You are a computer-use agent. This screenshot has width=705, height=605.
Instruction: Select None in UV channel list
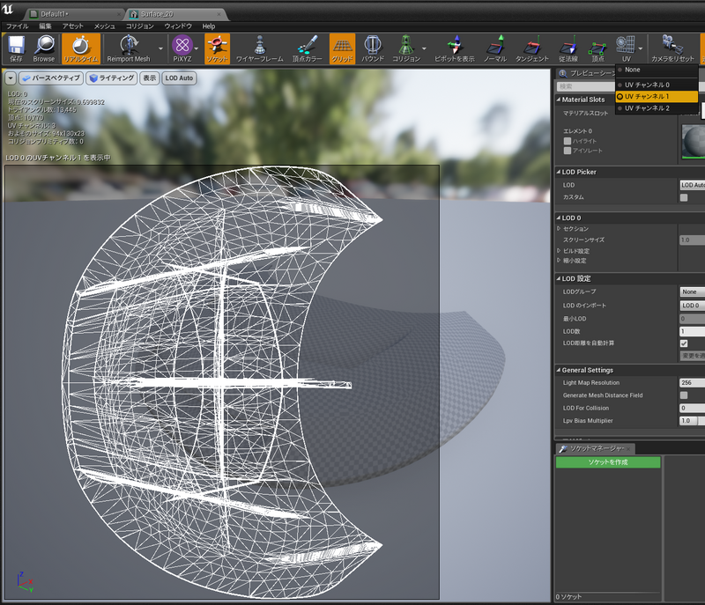click(x=657, y=70)
